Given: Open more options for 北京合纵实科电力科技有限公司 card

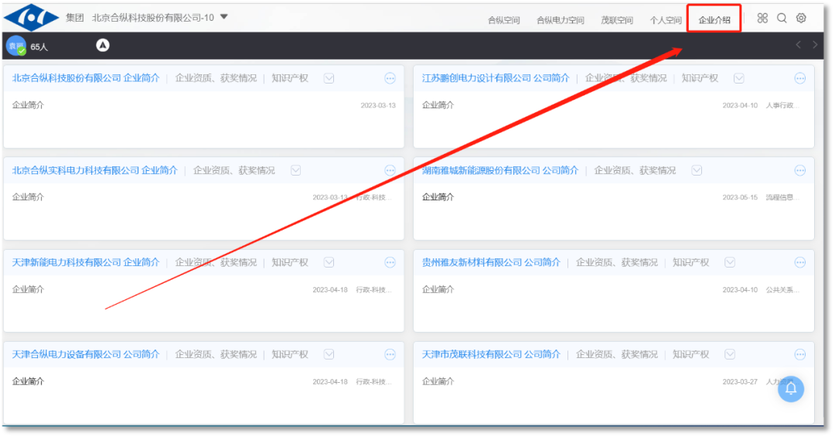Looking at the screenshot, I should click(390, 170).
